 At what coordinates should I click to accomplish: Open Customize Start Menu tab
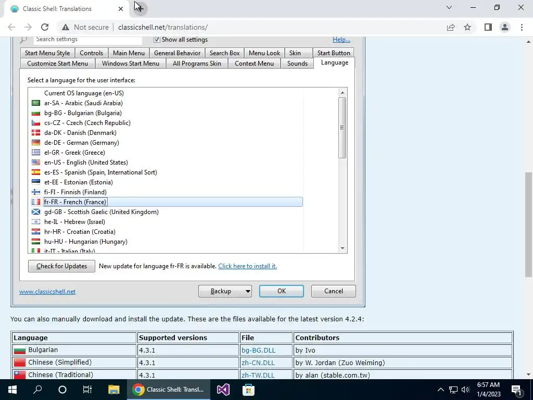(x=57, y=64)
